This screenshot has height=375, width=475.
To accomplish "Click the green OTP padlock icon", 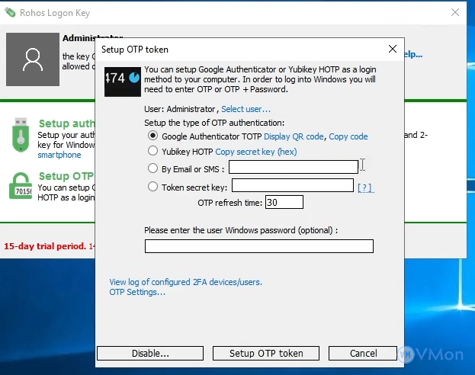I will tap(20, 185).
